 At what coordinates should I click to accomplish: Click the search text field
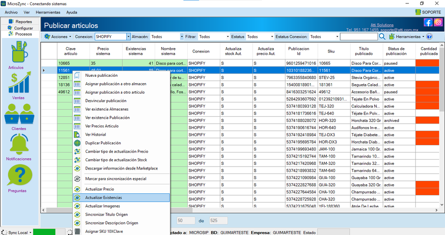359,36
